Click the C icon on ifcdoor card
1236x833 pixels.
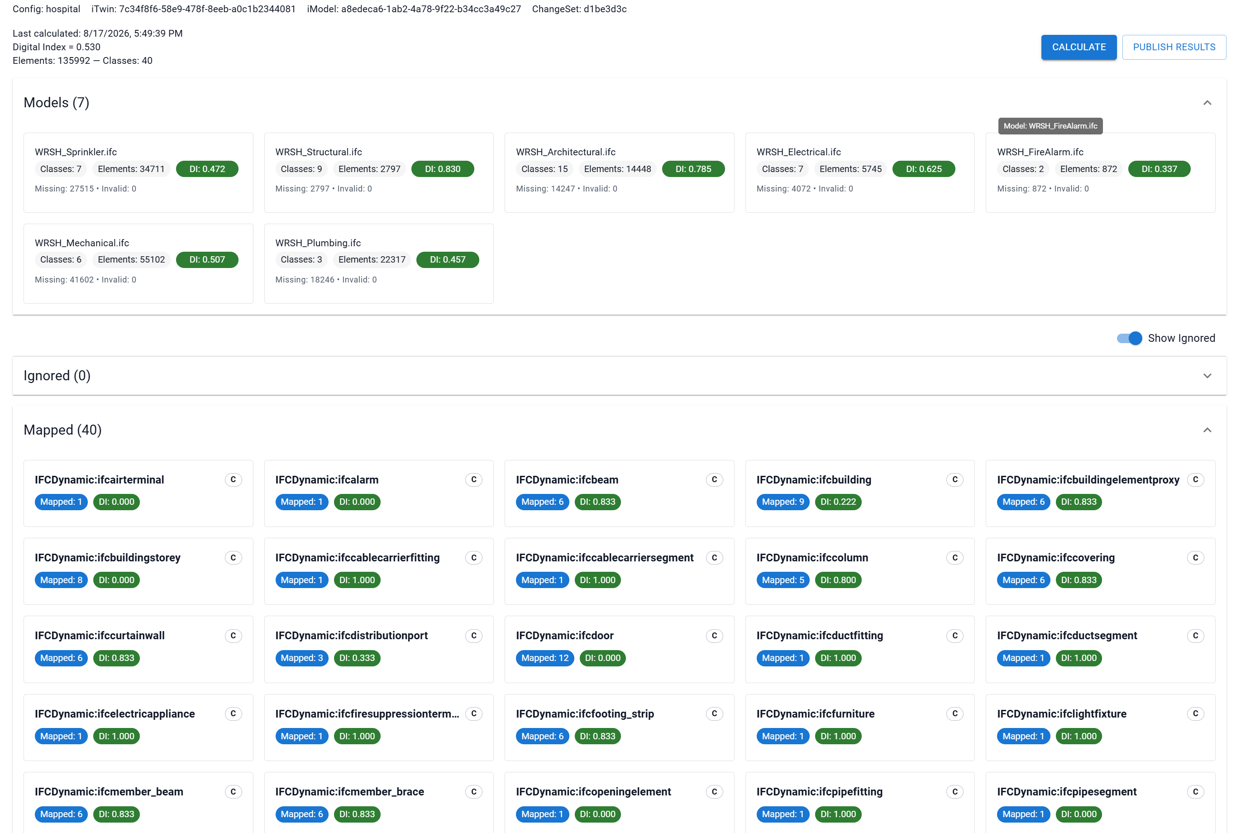pyautogui.click(x=714, y=635)
